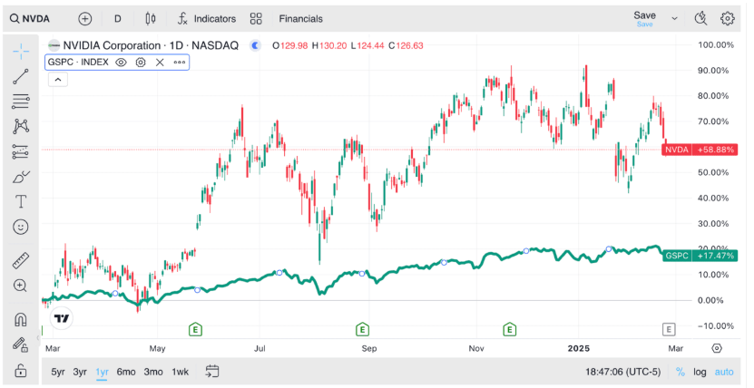Click the moon market-status icon
Viewport: 754px width, 388px height.
(255, 45)
